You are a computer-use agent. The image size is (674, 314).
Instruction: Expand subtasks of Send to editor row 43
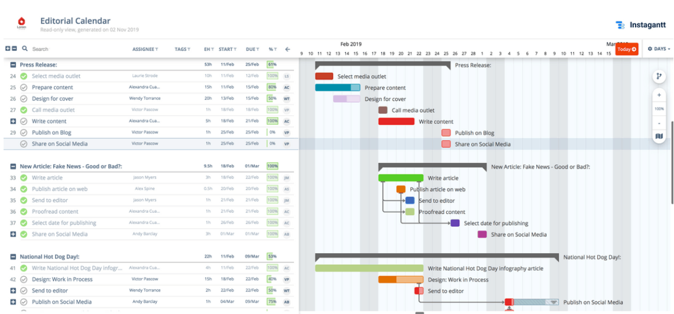pos(13,291)
